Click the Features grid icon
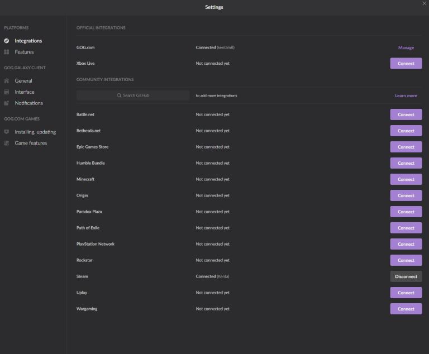The image size is (429, 354). [x=7, y=52]
